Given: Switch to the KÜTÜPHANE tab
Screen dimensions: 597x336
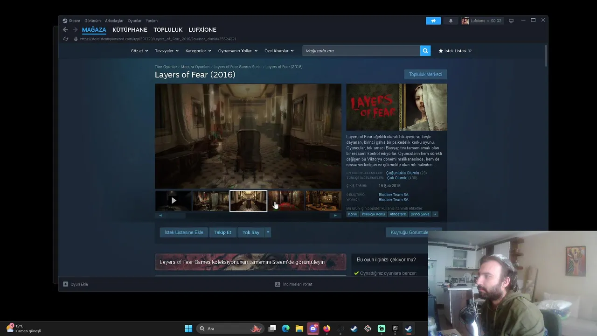Looking at the screenshot, I should (x=130, y=29).
